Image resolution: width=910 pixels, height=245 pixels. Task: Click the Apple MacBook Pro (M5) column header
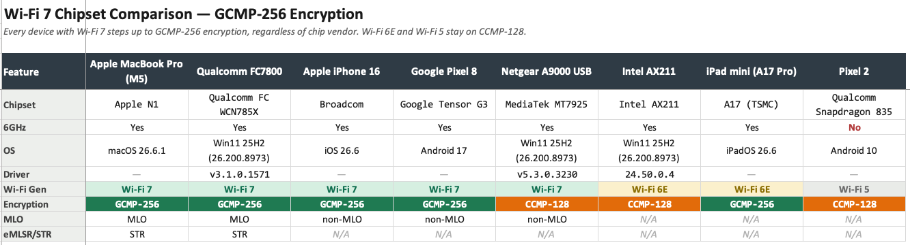coord(137,71)
